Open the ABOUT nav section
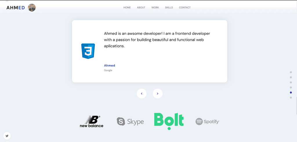 tap(141, 8)
